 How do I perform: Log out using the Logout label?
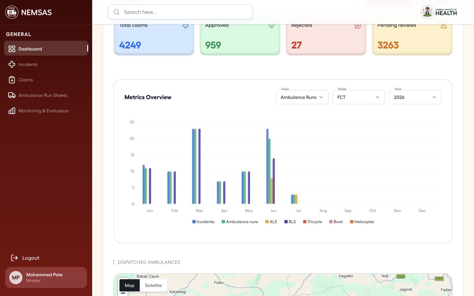point(31,258)
